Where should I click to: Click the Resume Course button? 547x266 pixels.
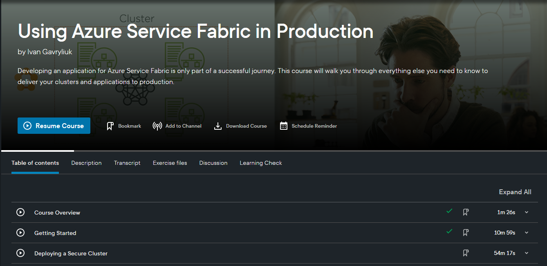(x=54, y=126)
